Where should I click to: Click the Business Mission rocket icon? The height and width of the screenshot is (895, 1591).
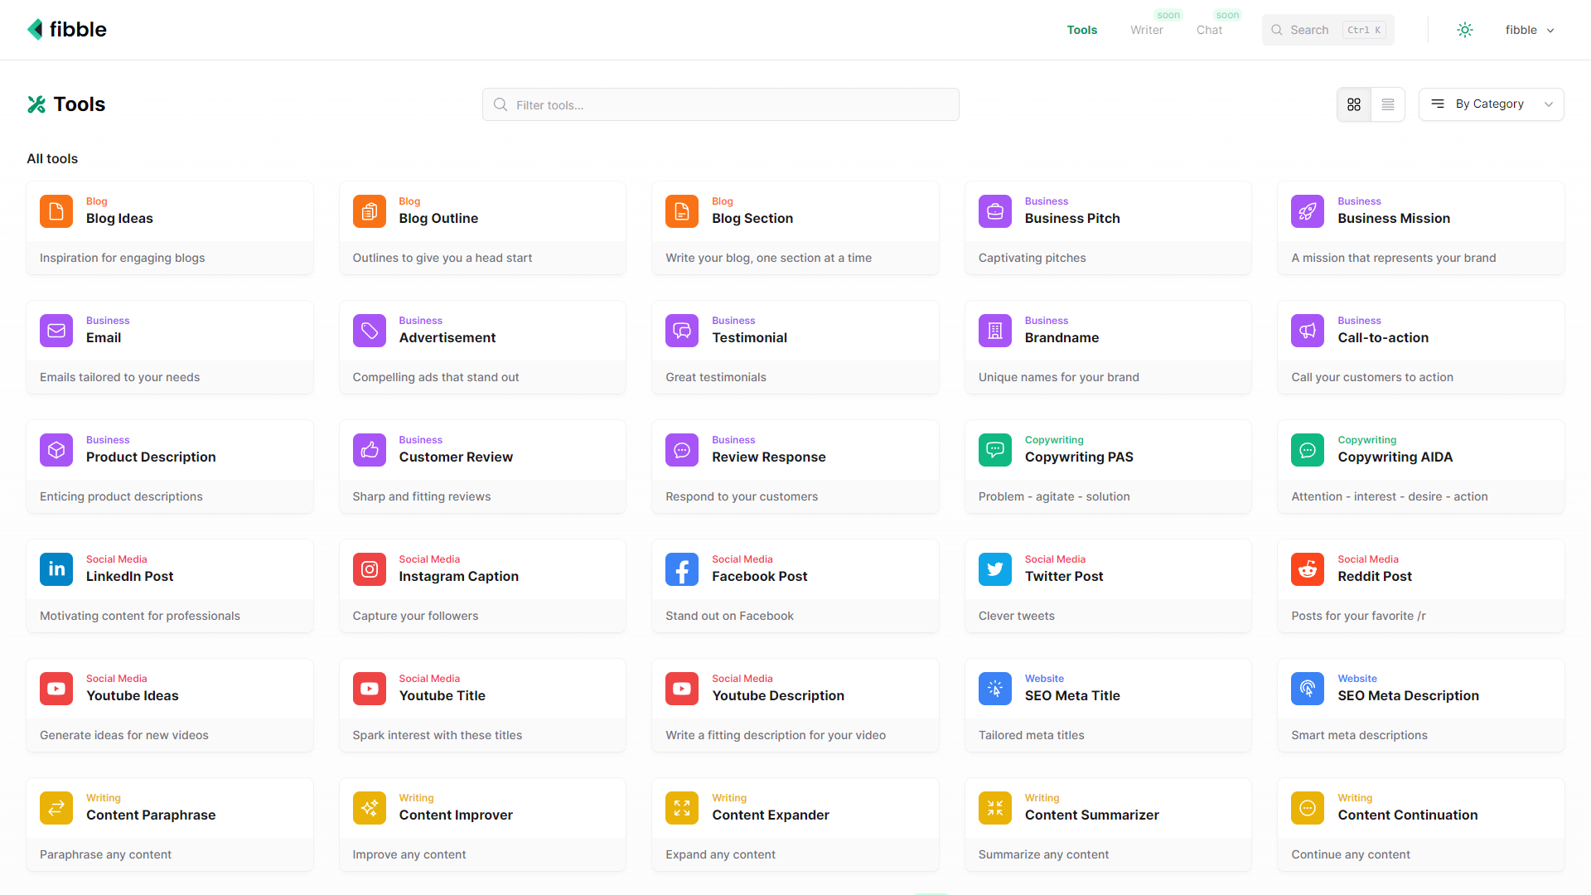(1308, 211)
